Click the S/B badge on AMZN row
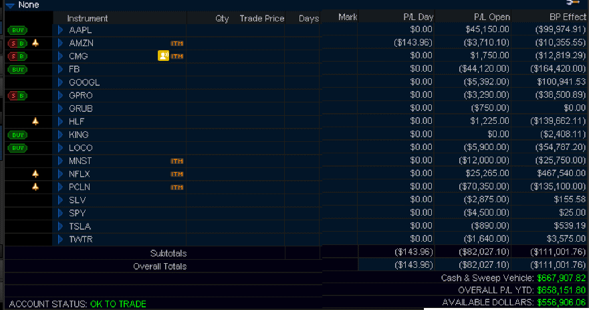This screenshot has width=589, height=310. point(18,43)
